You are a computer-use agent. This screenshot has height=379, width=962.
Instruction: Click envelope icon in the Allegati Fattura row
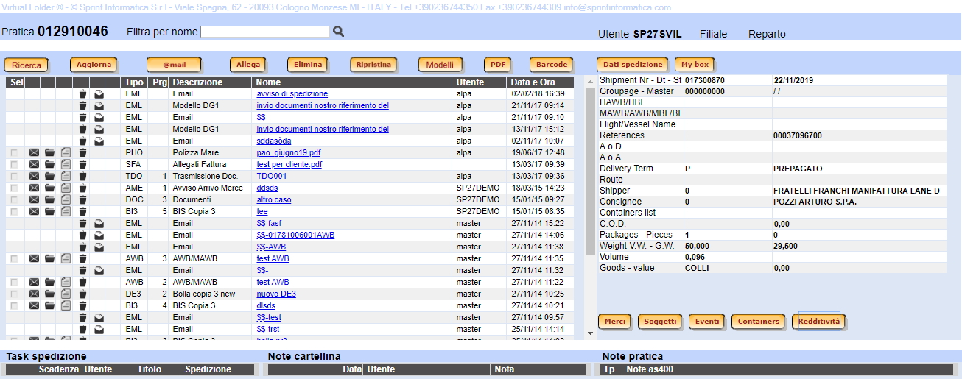click(x=34, y=165)
